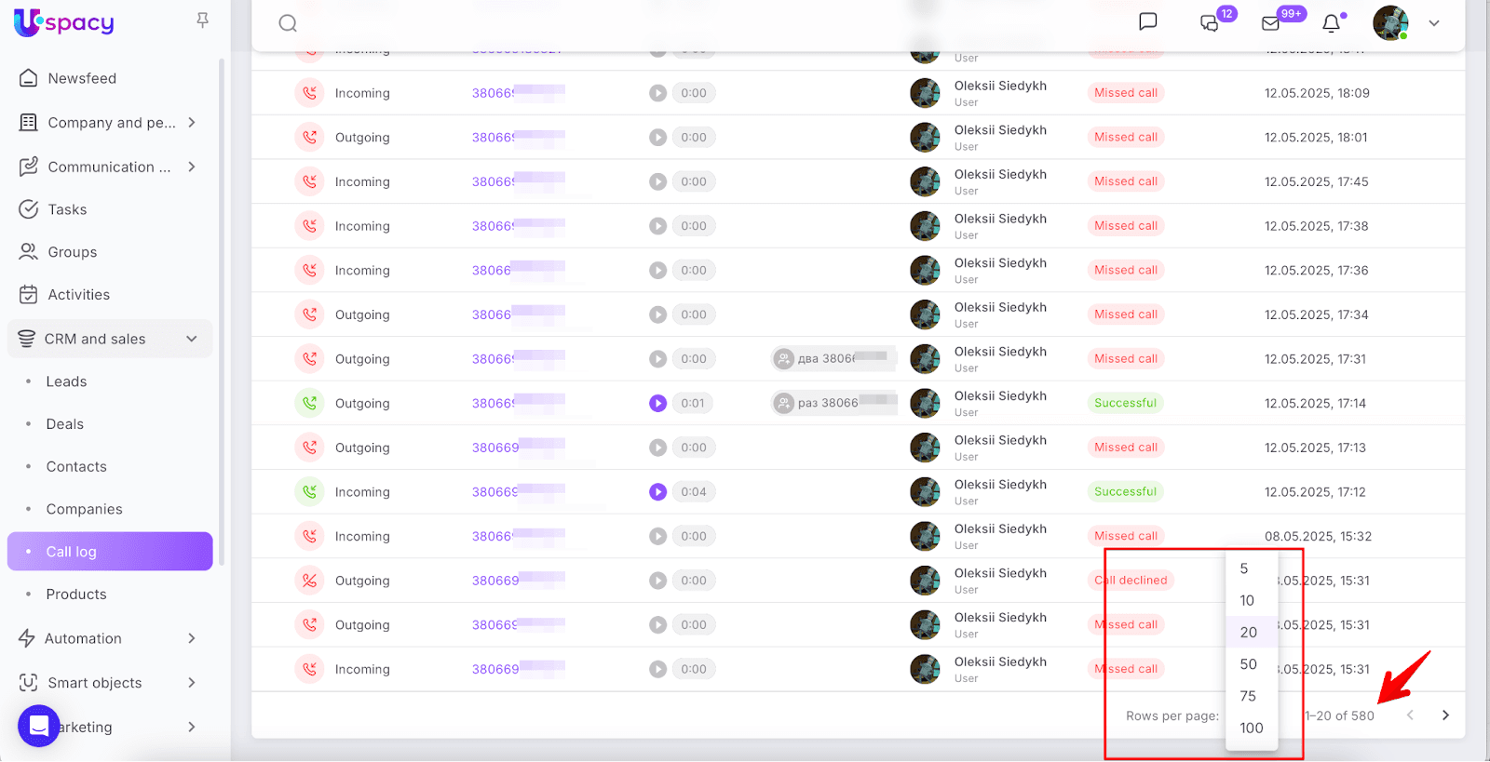Expand the profile menu chevron
Screen dimensions: 1490x762
(x=1434, y=23)
